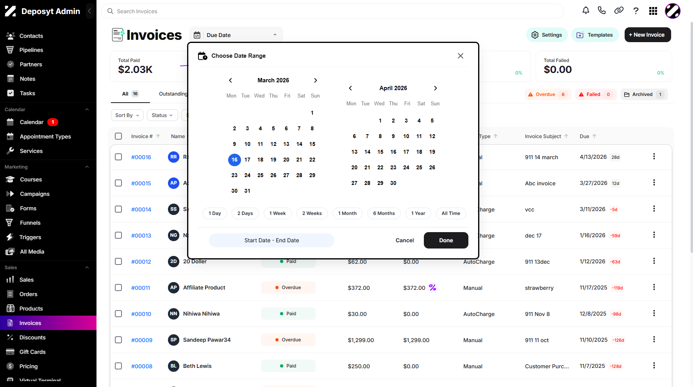This screenshot has height=387, width=693.
Task: Open the phone dialer icon
Action: [602, 11]
